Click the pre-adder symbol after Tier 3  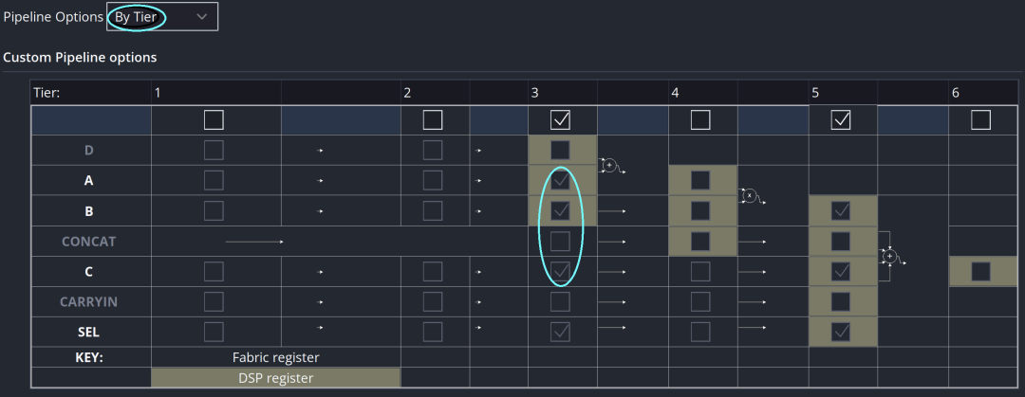[610, 166]
